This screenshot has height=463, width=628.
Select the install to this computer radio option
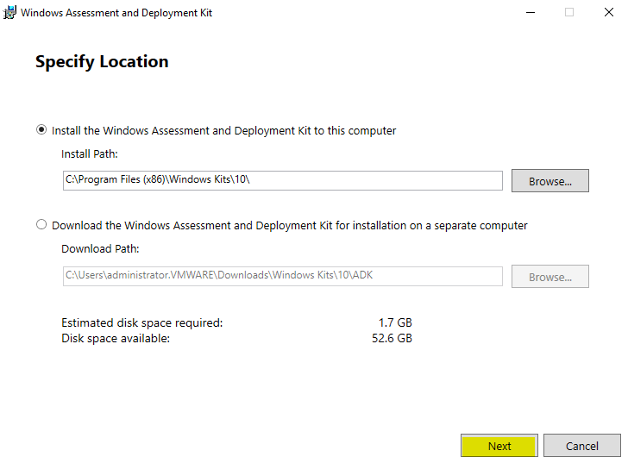(41, 130)
